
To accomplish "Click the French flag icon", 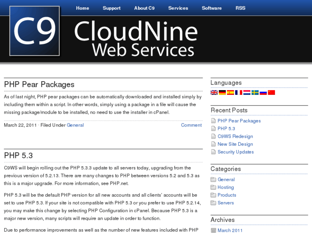I will pos(239,92).
